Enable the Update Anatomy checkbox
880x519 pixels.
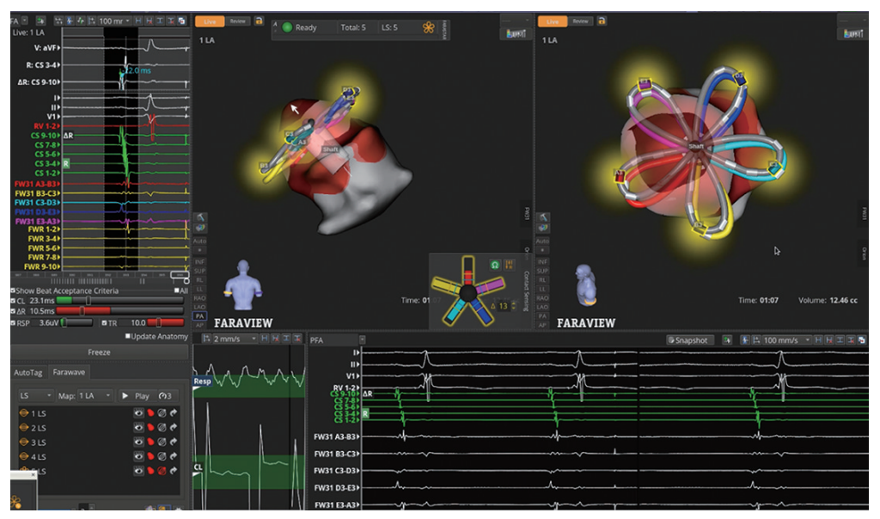(x=127, y=336)
